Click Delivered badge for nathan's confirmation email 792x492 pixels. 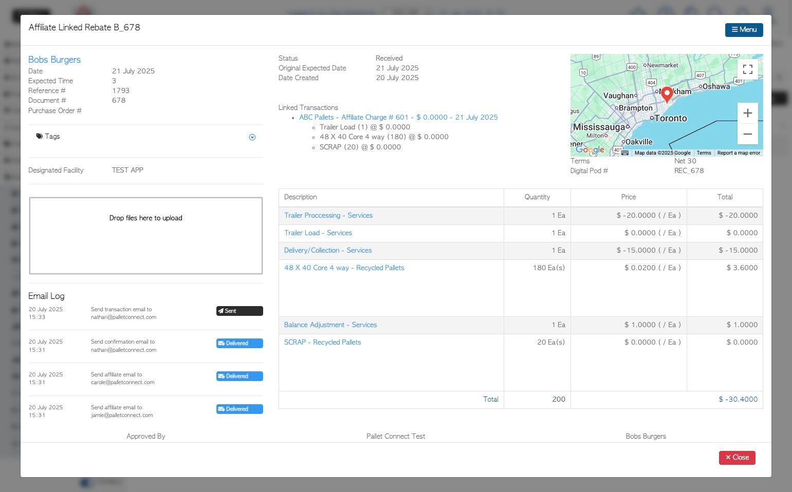(240, 343)
